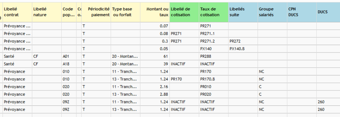Click the PR010 taux de cotisation cell

pyautogui.click(x=214, y=87)
